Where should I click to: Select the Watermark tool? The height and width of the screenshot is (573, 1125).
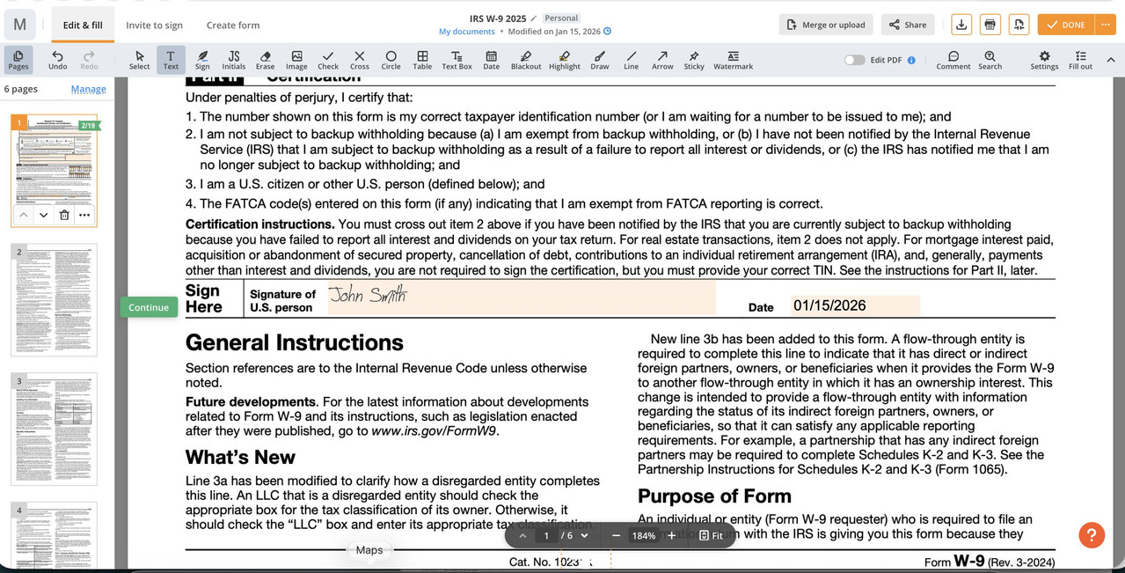(732, 57)
